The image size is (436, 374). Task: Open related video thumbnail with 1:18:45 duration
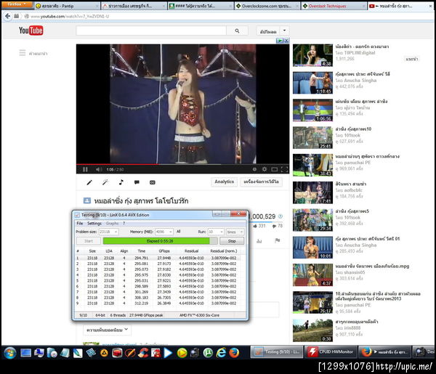312,83
